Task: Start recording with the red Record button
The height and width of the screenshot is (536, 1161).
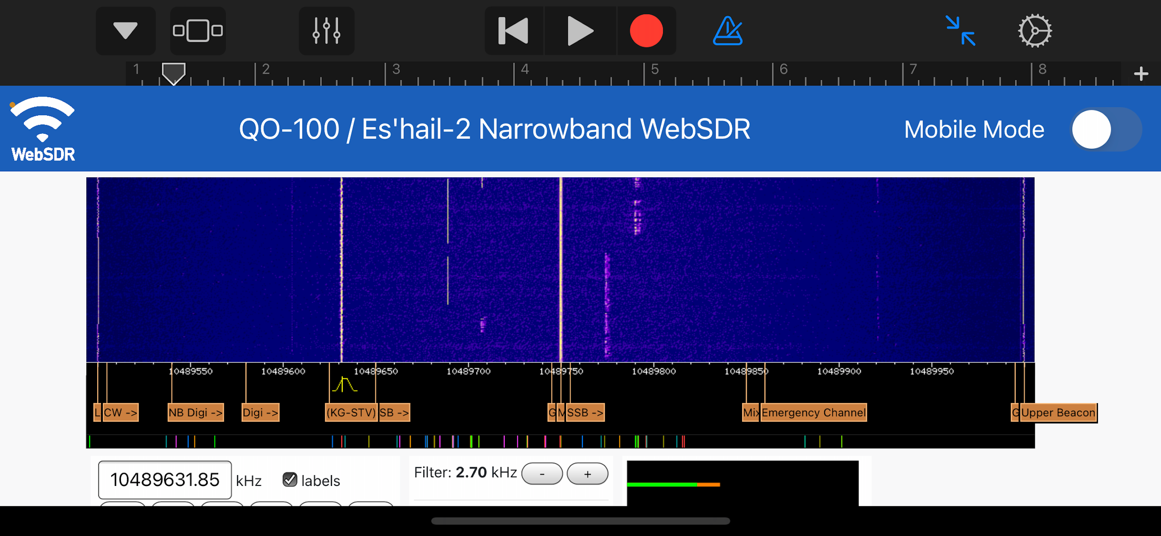Action: 646,31
